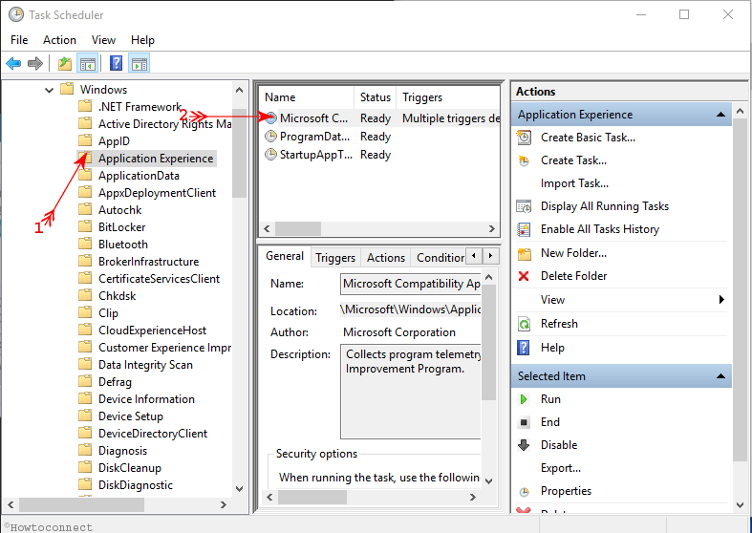The image size is (752, 533).
Task: Click the Up one level folder icon
Action: tap(64, 63)
